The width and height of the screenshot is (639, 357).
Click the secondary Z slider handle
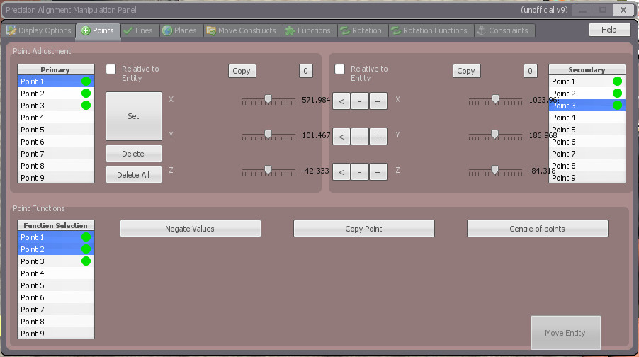tap(494, 170)
